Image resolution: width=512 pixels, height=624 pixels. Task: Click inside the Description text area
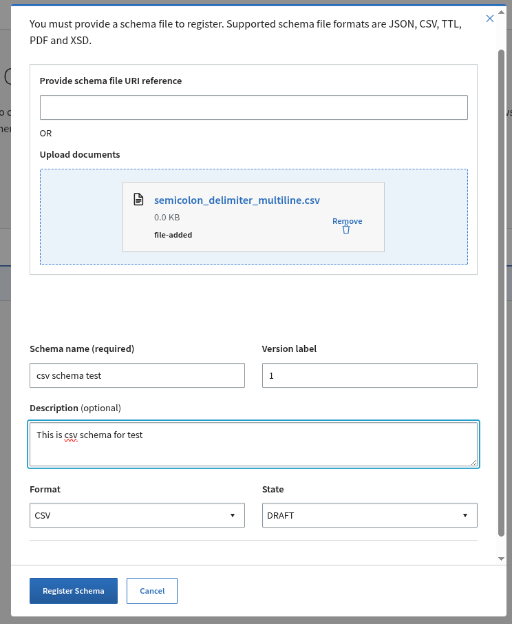[x=254, y=444]
